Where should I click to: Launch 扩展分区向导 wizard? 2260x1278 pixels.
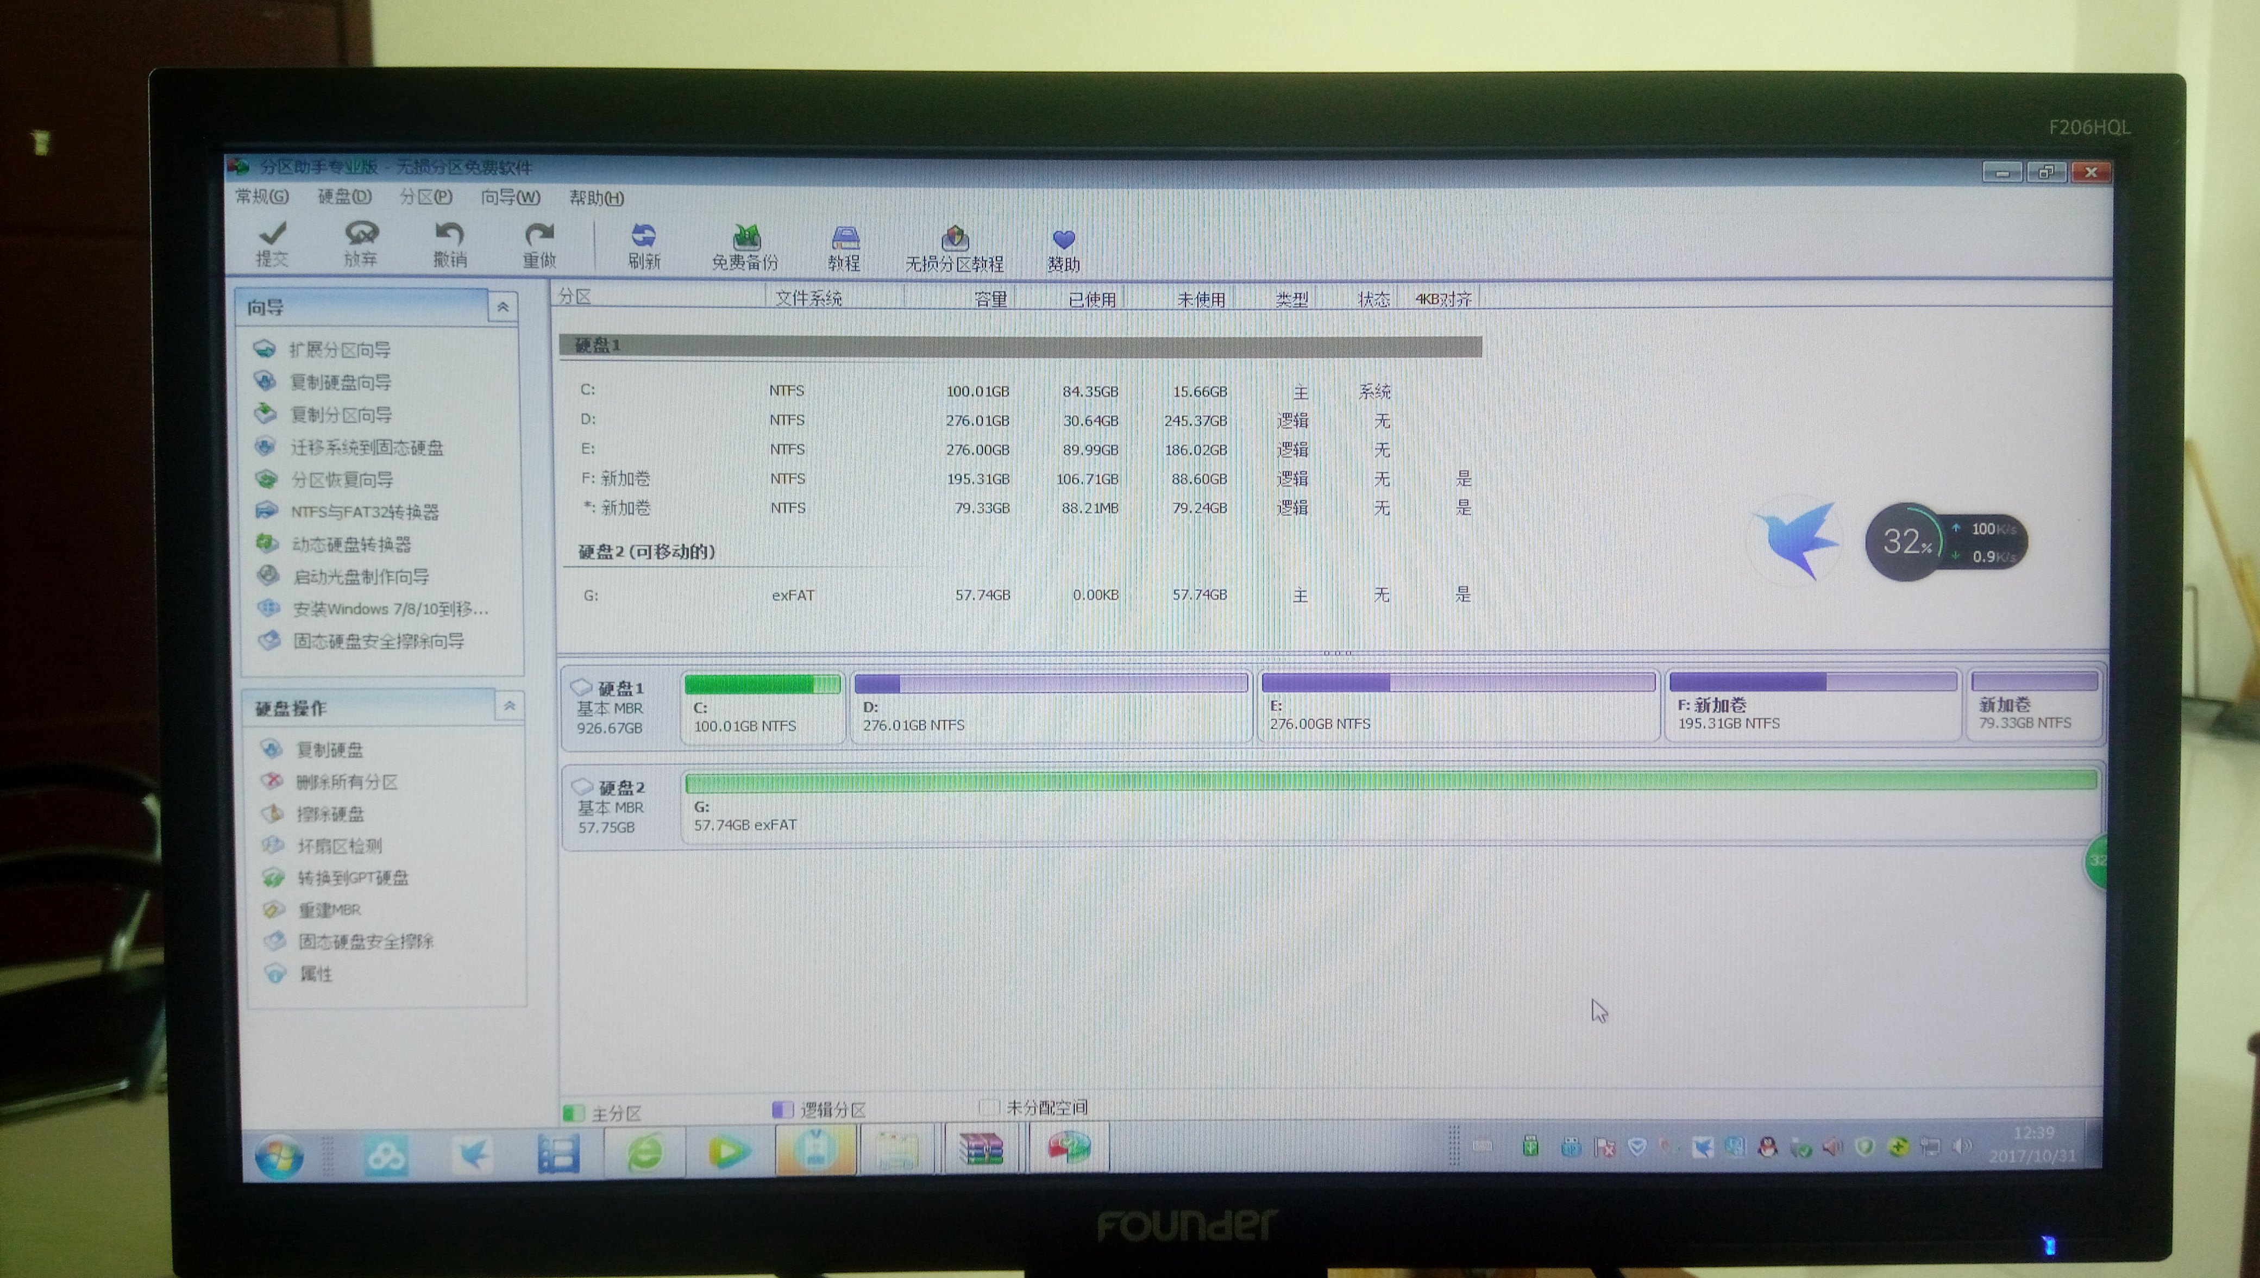[340, 349]
